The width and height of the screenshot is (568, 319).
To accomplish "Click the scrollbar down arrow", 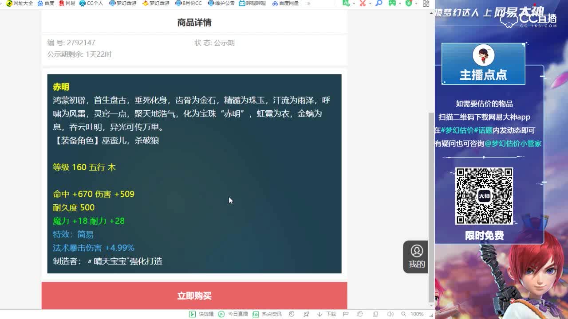I will (431, 305).
